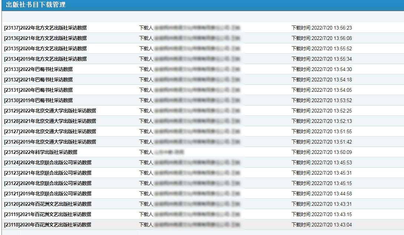Select record 23135 2020年北方文艺出版社采访数据
The width and height of the screenshot is (404, 235).
point(45,48)
